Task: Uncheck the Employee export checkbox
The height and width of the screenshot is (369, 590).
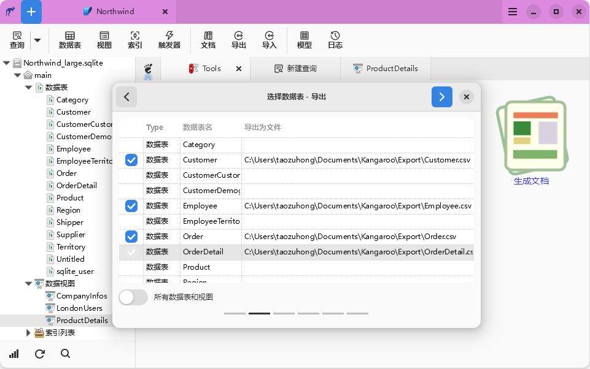Action: point(131,206)
